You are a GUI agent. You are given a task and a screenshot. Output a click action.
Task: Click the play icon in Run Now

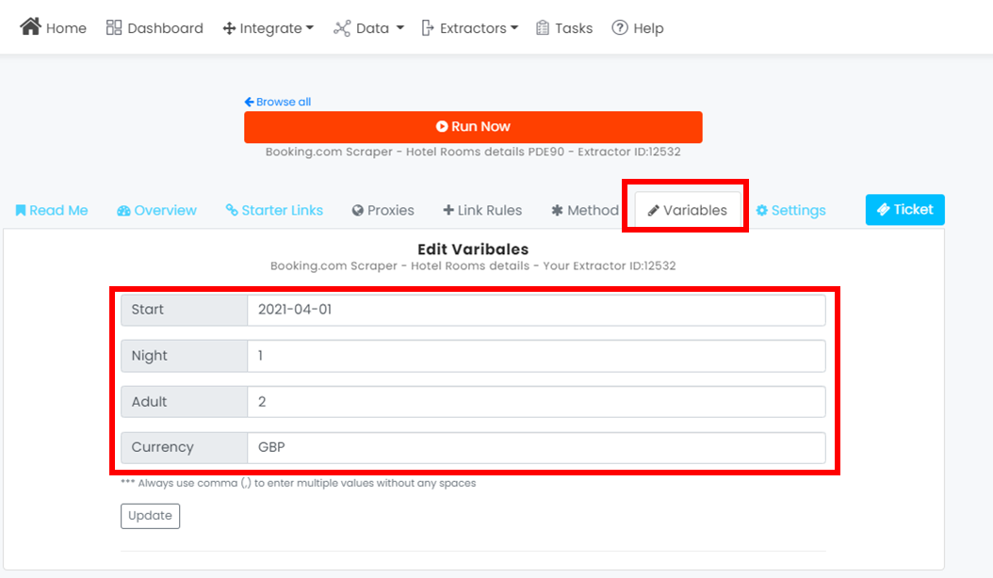[442, 127]
